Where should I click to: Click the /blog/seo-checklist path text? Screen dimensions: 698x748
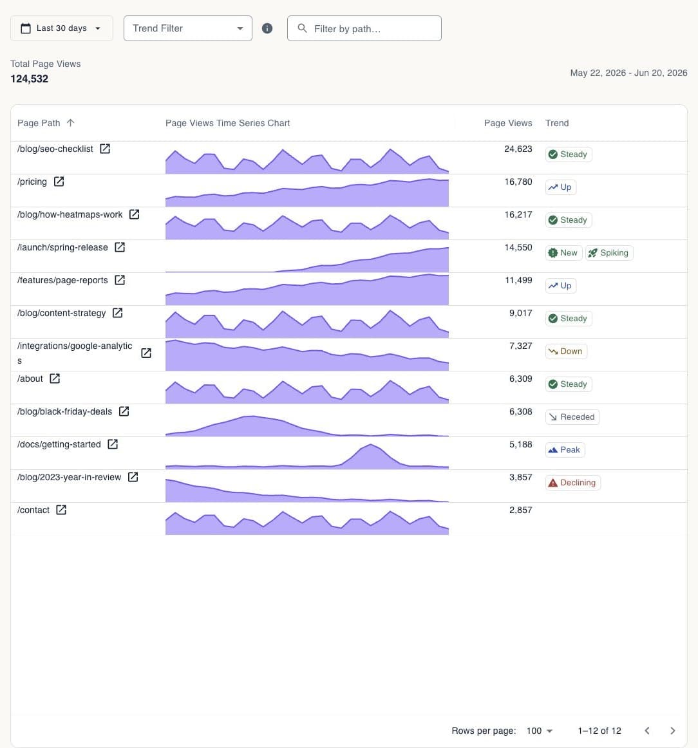tap(55, 149)
